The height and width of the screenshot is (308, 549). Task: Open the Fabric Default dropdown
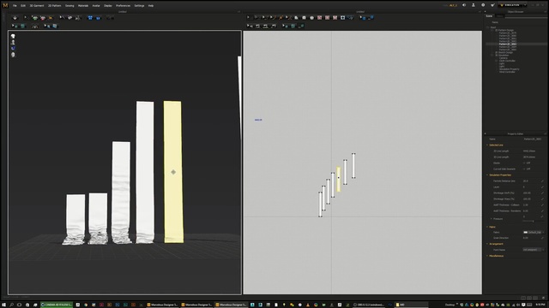[x=534, y=232]
